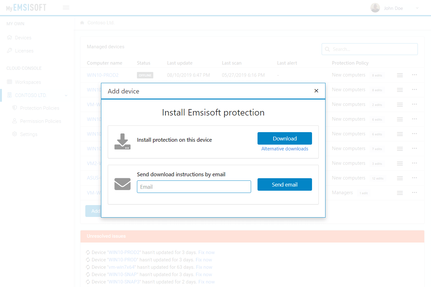The image size is (431, 287).
Task: Click the OFFLINE status badge
Action: click(x=145, y=75)
